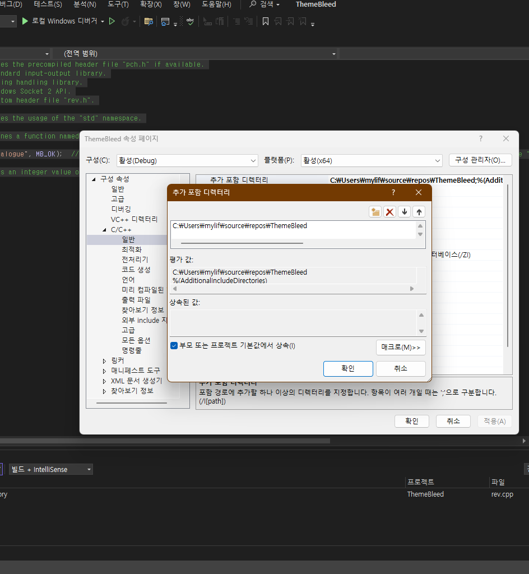Click the 프로젝트 column header in error list

421,482
